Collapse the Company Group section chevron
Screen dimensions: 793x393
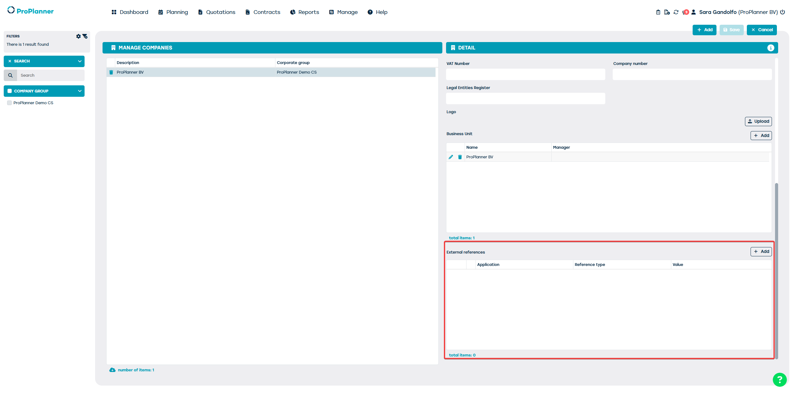(80, 91)
